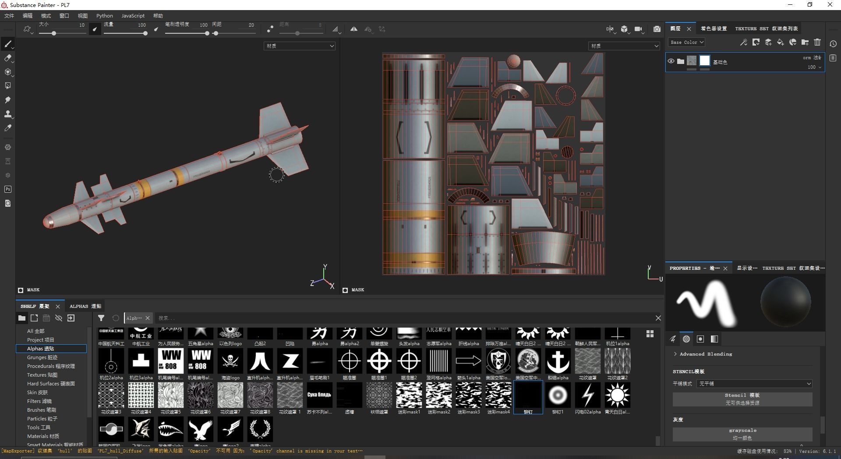Toggle the symmetry icon in top toolbar

click(x=353, y=29)
